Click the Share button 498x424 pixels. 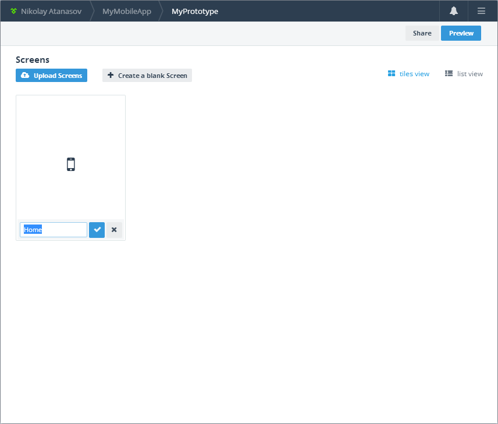422,33
